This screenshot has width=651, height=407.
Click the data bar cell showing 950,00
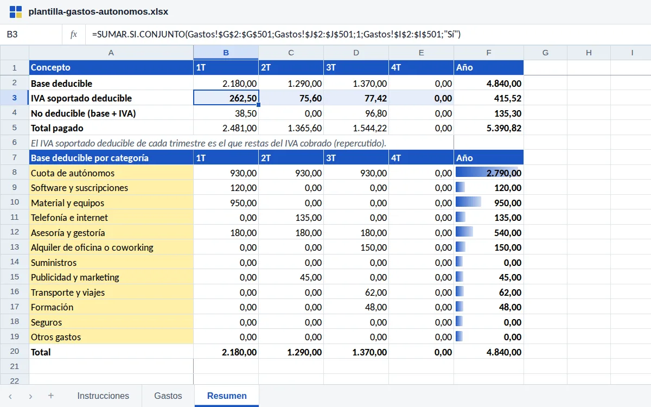[x=489, y=203]
